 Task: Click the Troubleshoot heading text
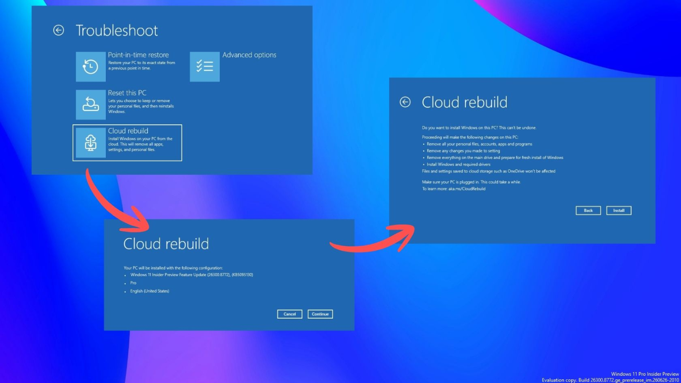[117, 30]
